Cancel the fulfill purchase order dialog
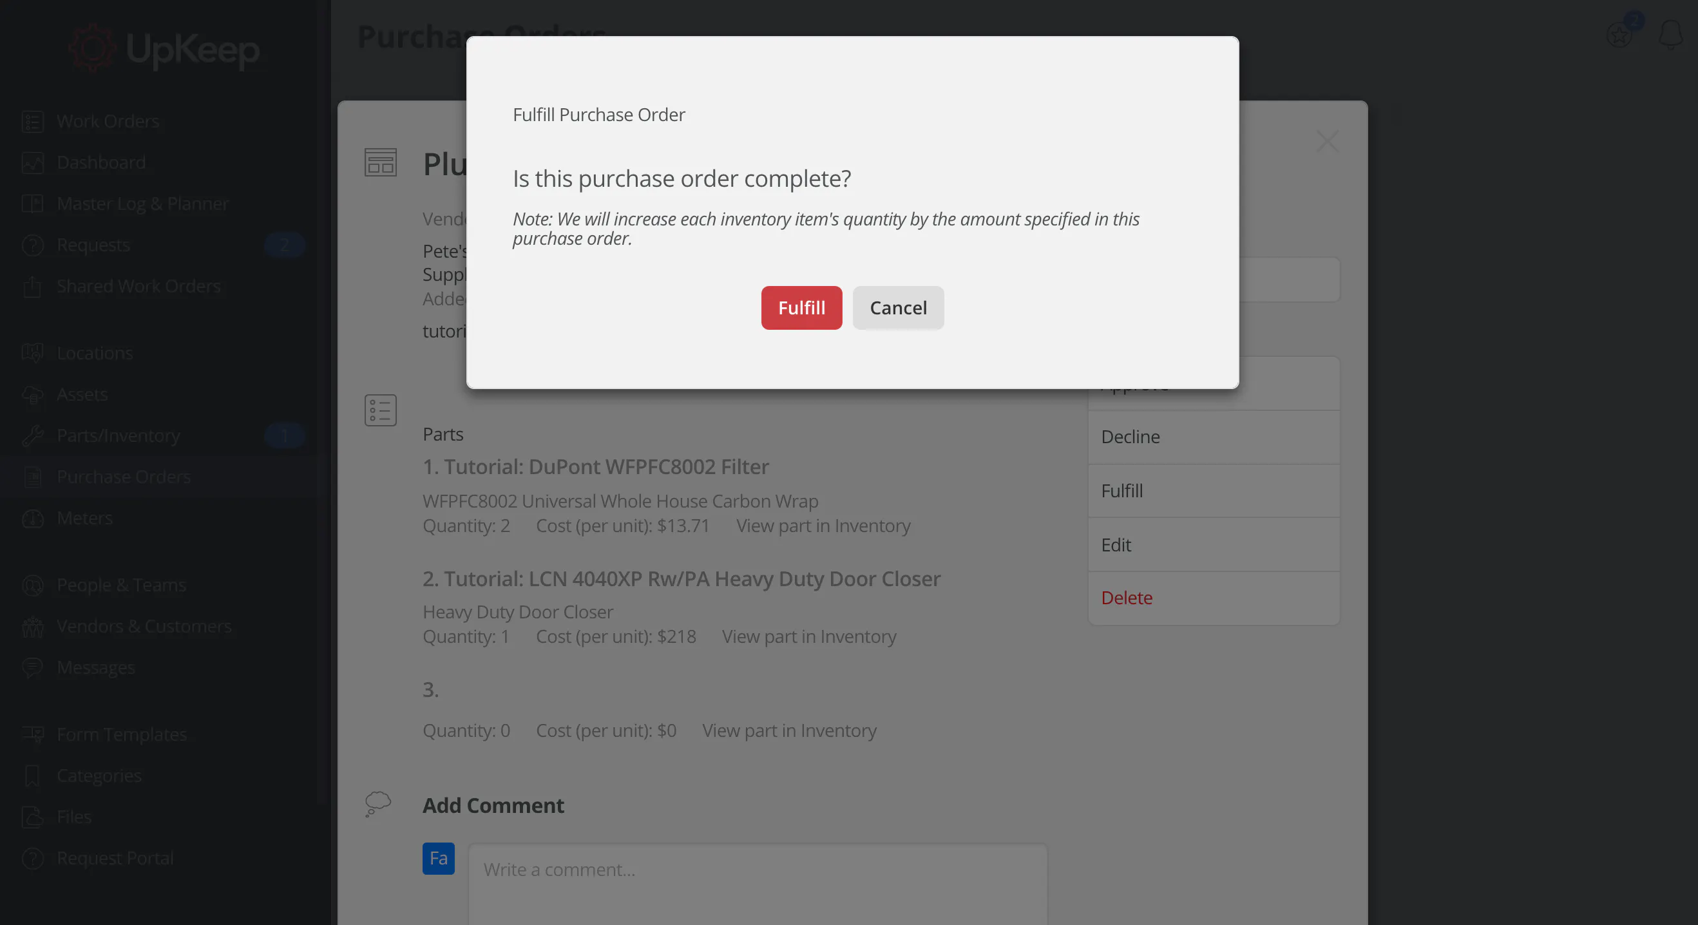This screenshot has height=925, width=1698. (898, 308)
